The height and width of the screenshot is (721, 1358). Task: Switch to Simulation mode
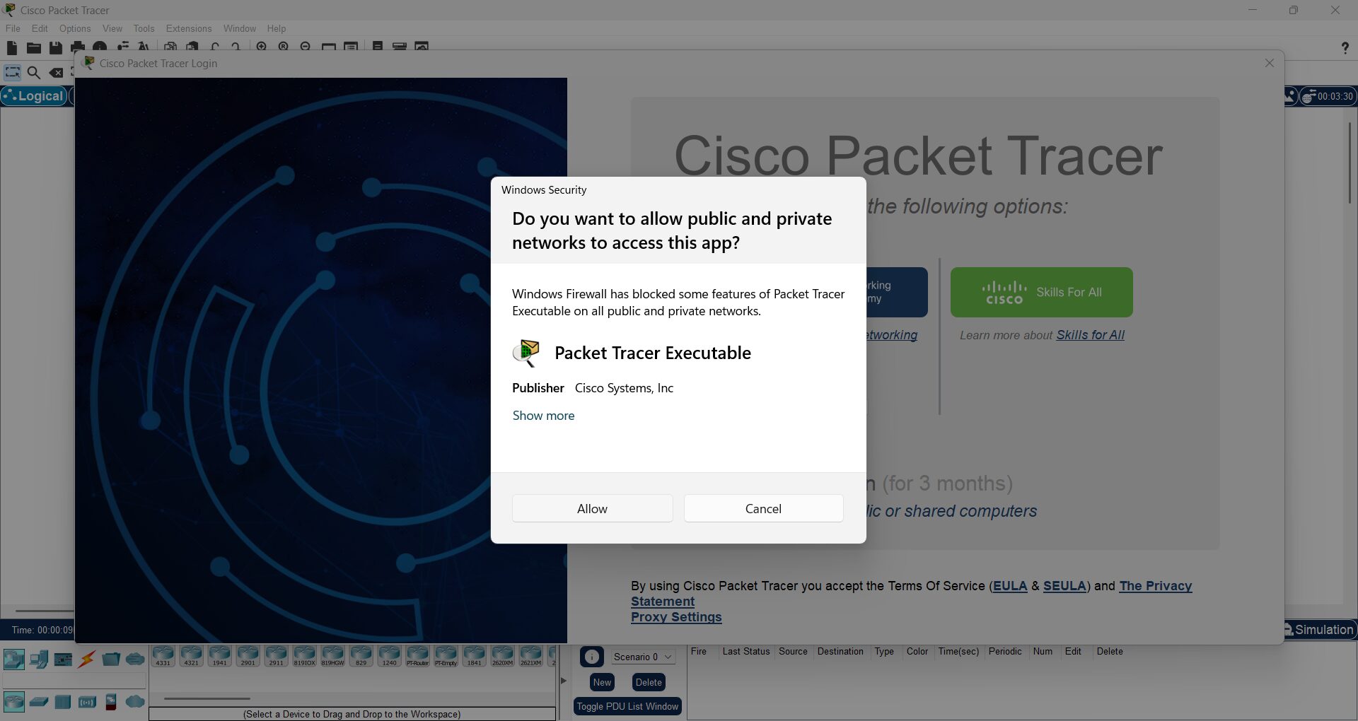1321,629
